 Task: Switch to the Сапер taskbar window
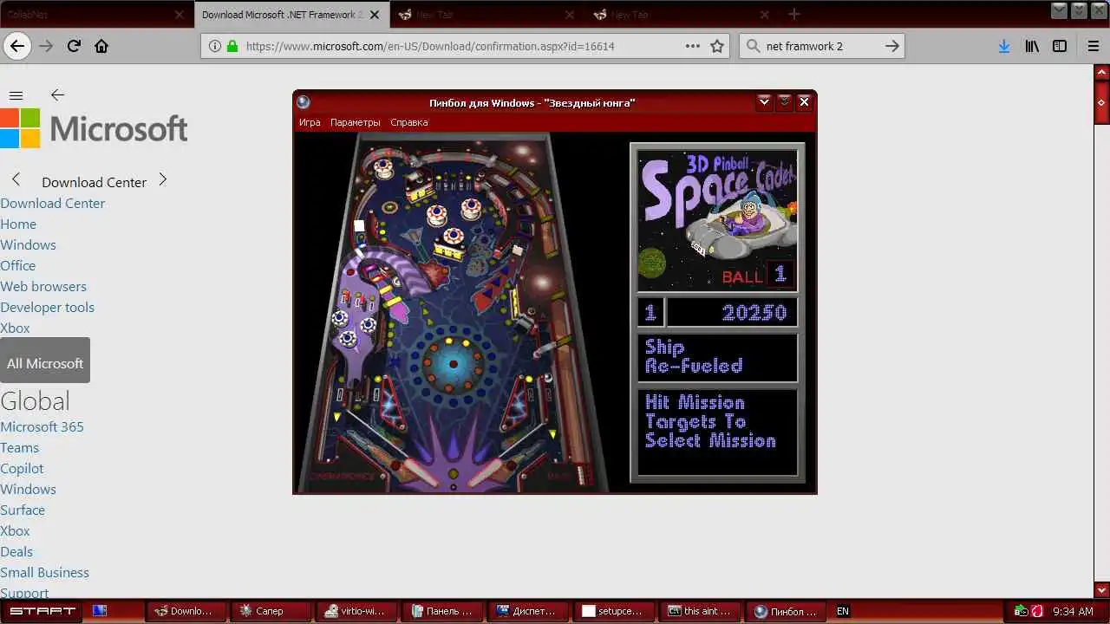[x=271, y=611]
